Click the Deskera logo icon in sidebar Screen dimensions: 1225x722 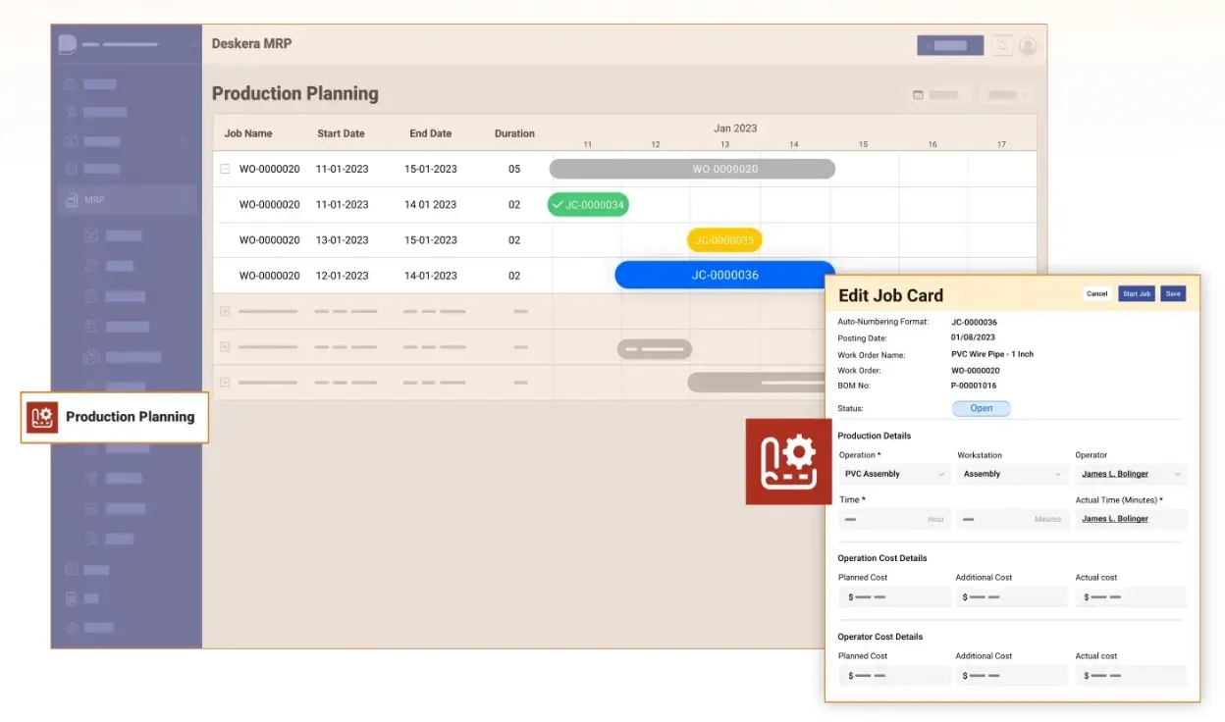coord(67,44)
